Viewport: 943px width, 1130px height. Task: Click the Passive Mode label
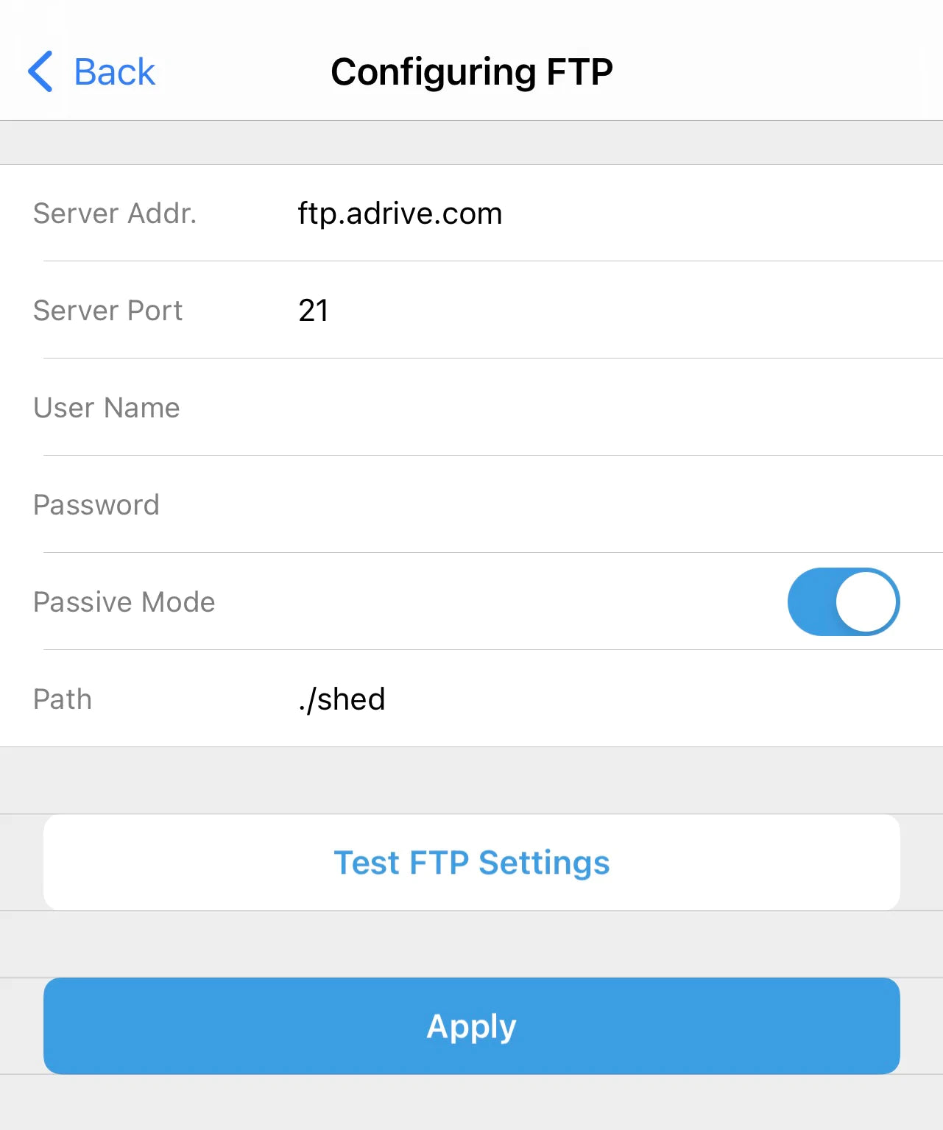pyautogui.click(x=124, y=602)
